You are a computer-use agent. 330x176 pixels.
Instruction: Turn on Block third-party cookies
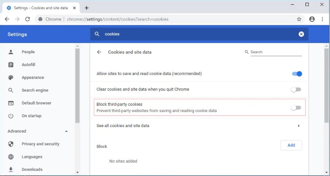click(x=296, y=108)
